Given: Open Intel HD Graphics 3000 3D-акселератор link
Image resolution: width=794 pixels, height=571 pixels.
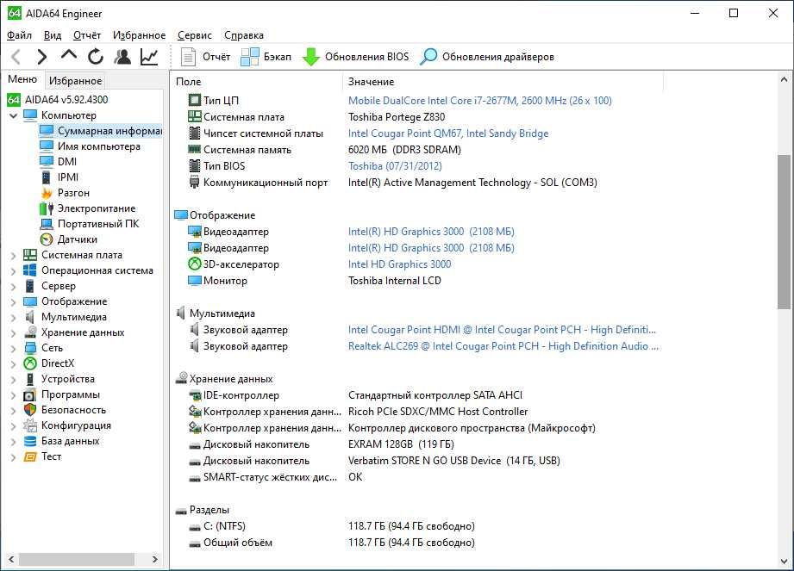Looking at the screenshot, I should (x=399, y=264).
